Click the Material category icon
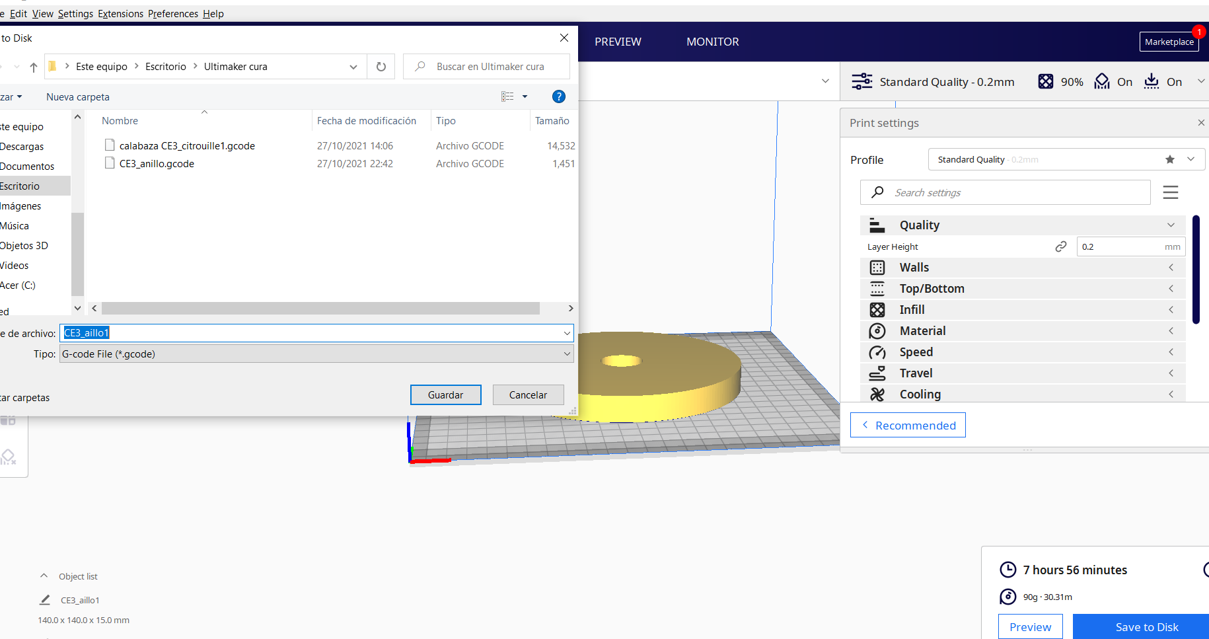1209x639 pixels. [x=877, y=331]
